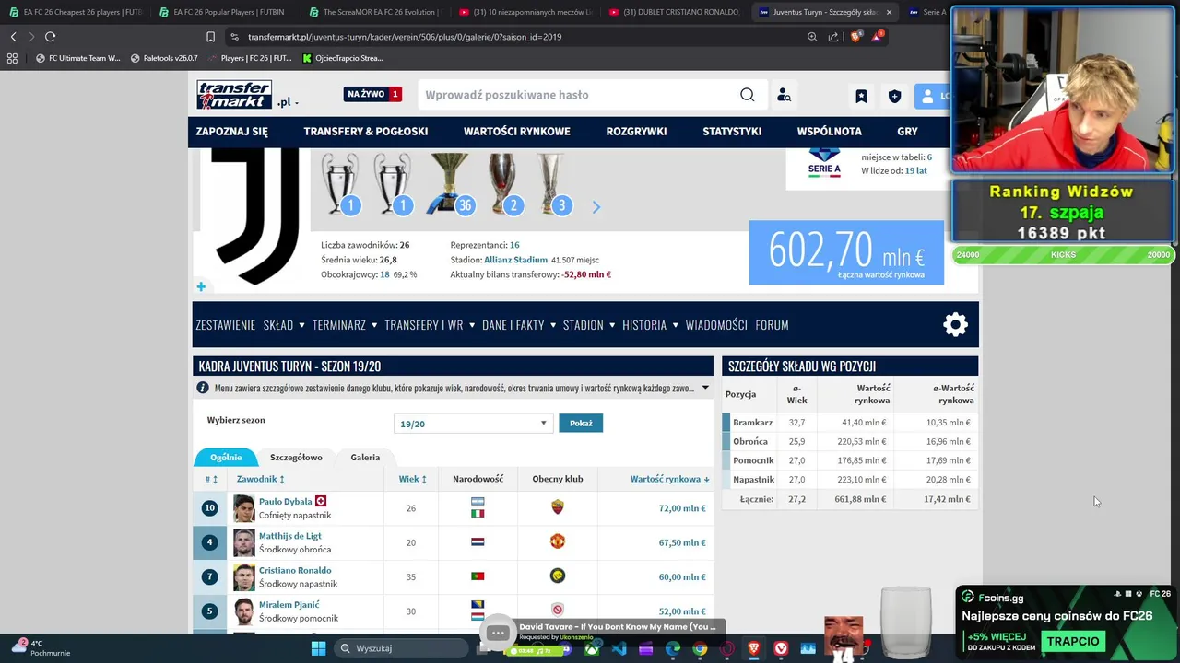
Task: Click the browser reload button
Action: pyautogui.click(x=50, y=37)
